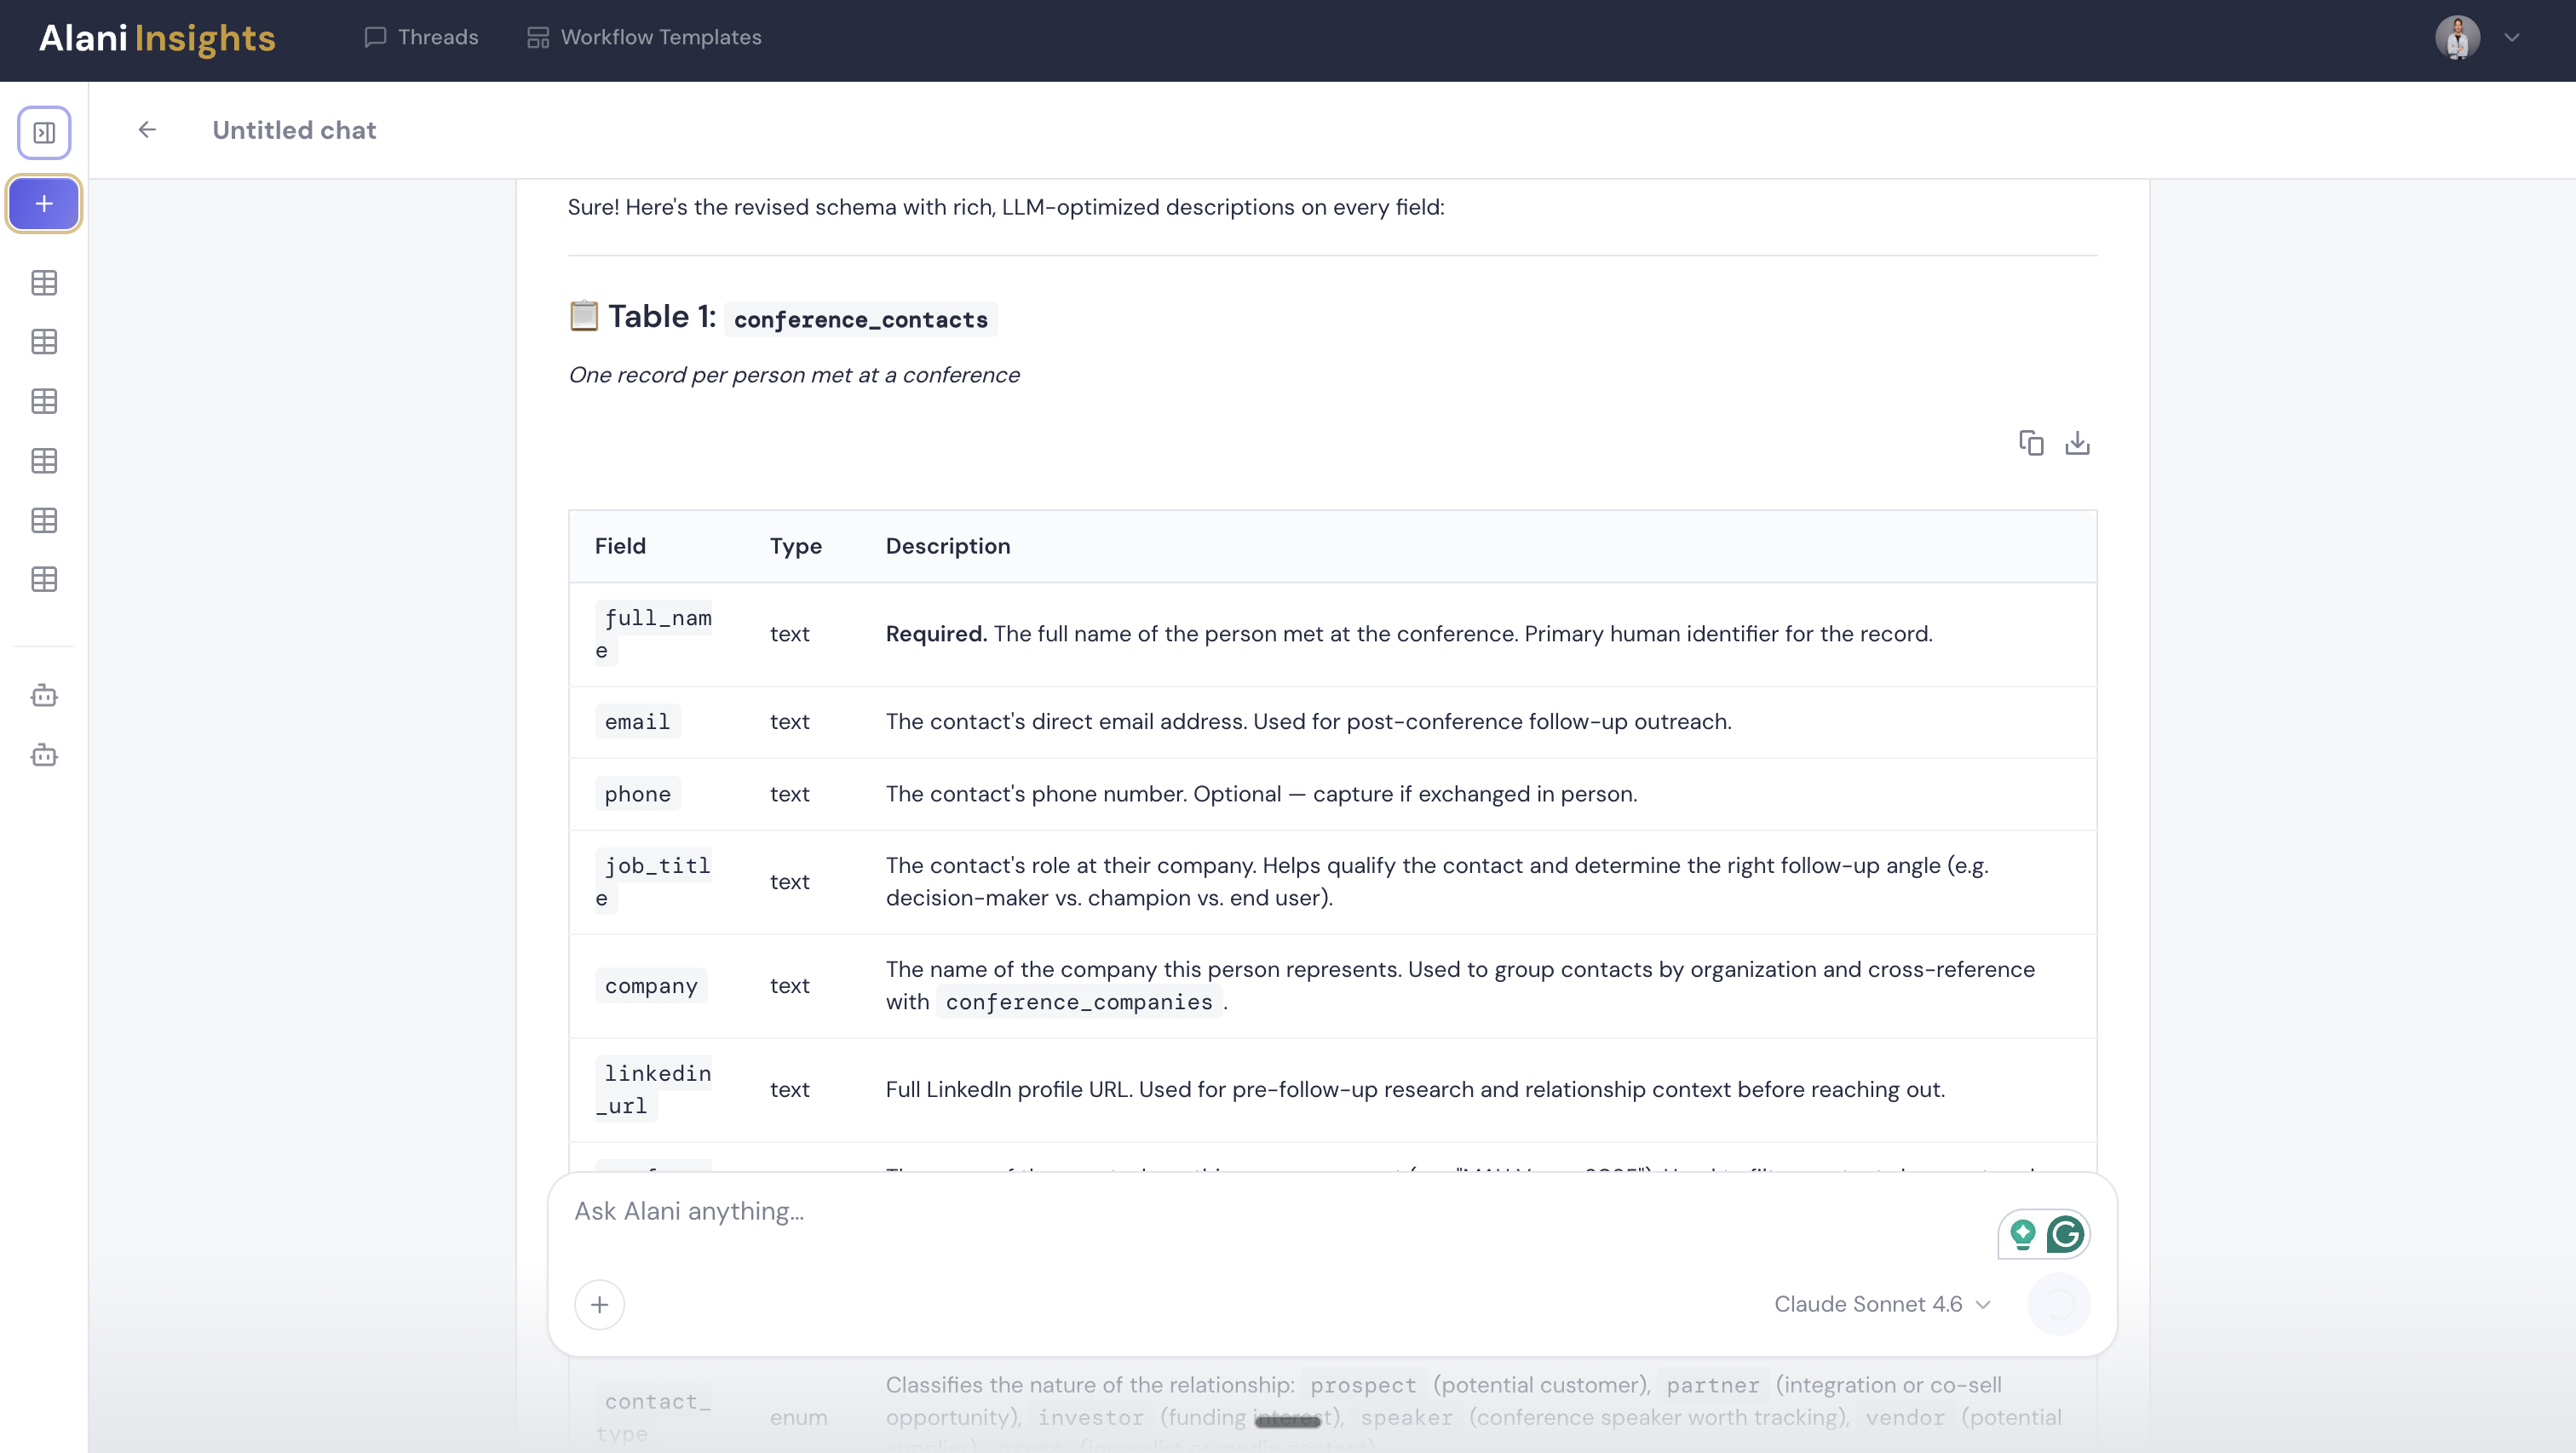Open the upper robot agent icon

(44, 695)
